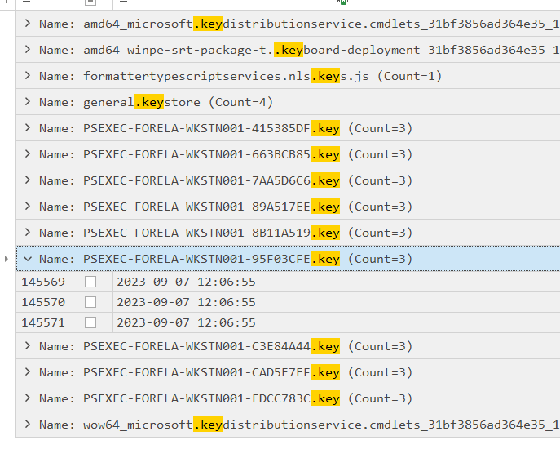This screenshot has height=458, width=560.
Task: Expand the PSEXEC-FORELA-WKSTN001-C3E84A44.key group
Action: click(x=28, y=346)
